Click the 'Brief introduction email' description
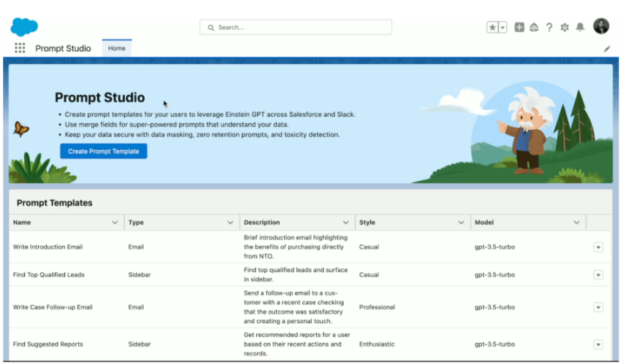 coord(296,247)
